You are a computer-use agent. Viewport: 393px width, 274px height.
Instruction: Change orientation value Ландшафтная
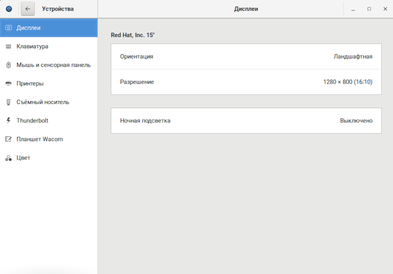point(352,57)
